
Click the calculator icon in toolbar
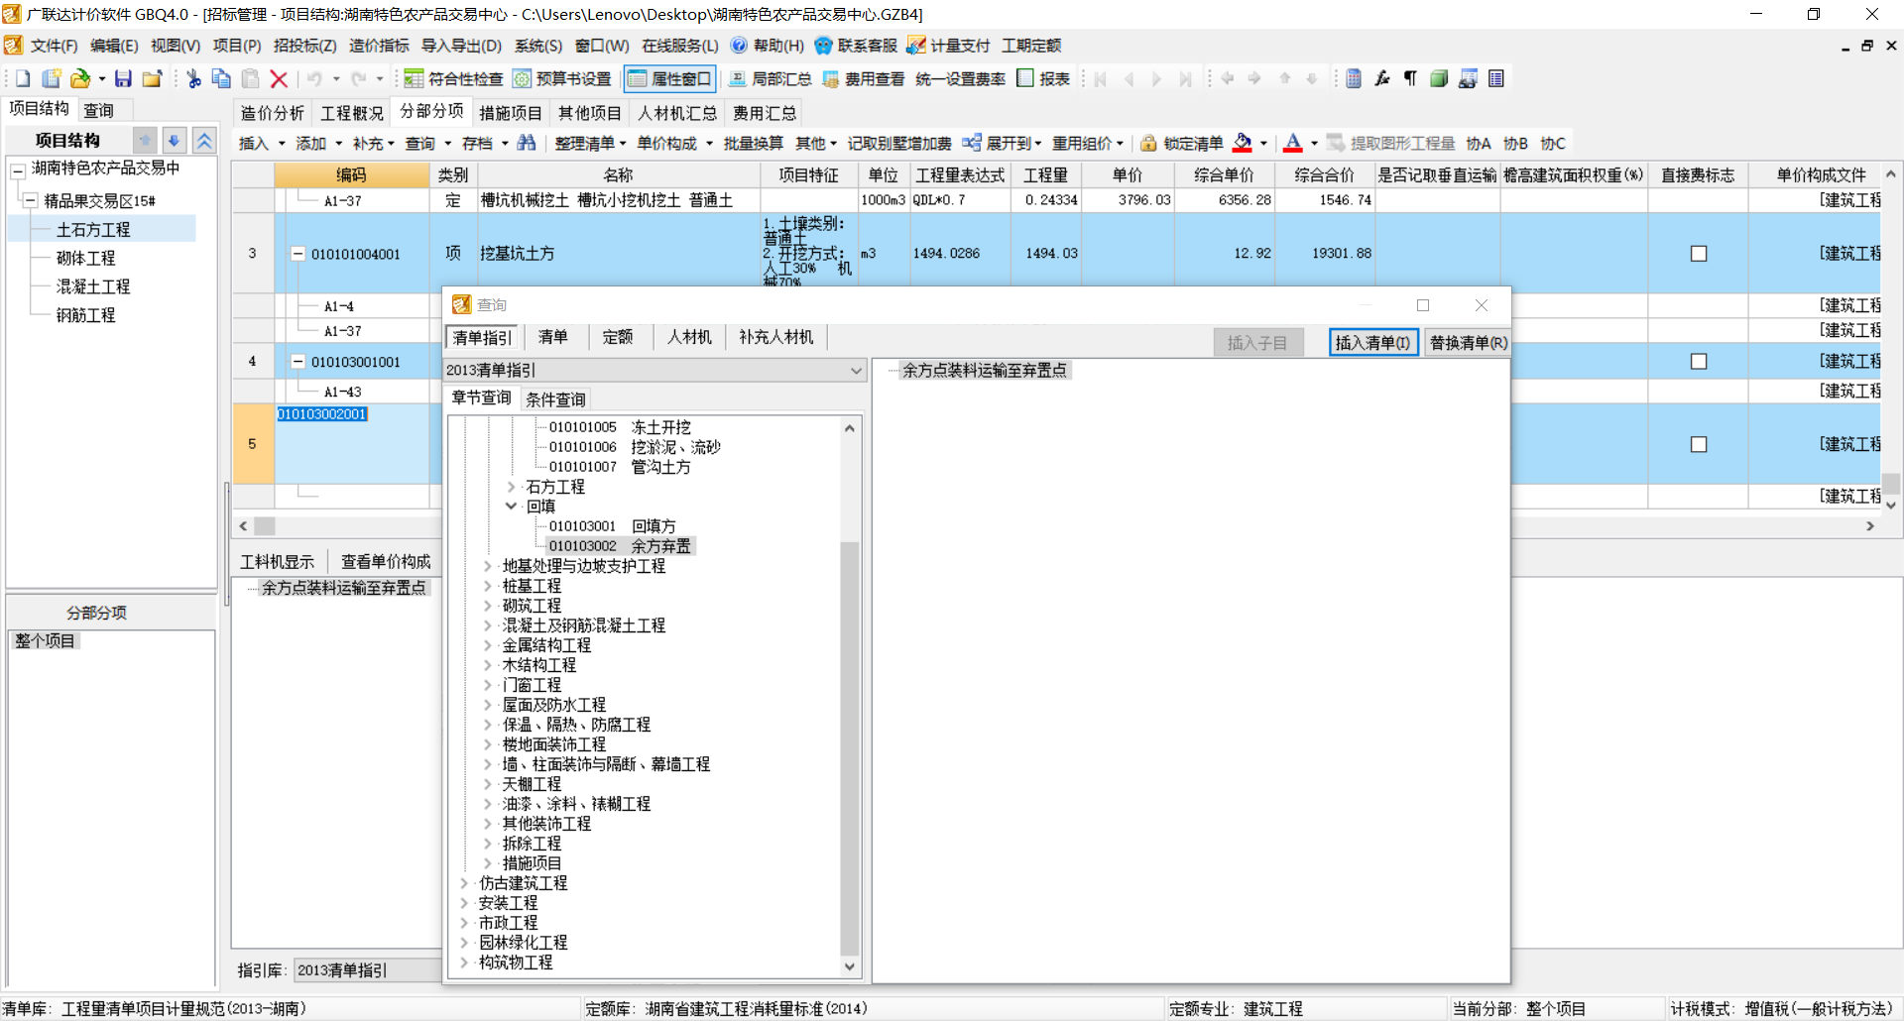coord(1354,79)
